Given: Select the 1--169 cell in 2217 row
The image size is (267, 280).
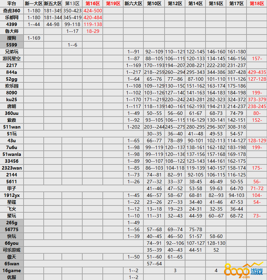Looking at the screenshot, I should pyautogui.click(x=133, y=65).
